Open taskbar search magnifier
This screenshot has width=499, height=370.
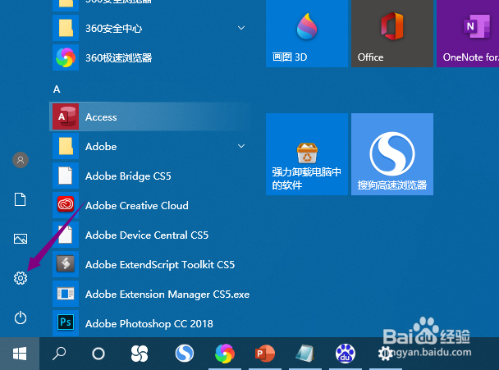(x=59, y=354)
